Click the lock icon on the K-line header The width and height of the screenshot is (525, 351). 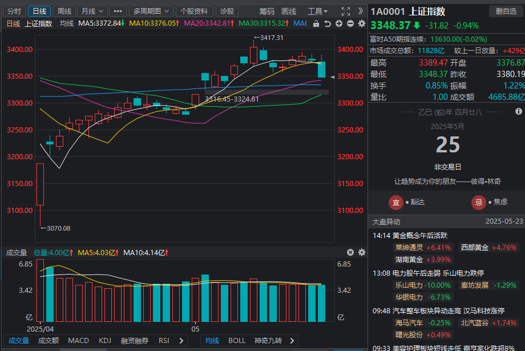pos(317,23)
